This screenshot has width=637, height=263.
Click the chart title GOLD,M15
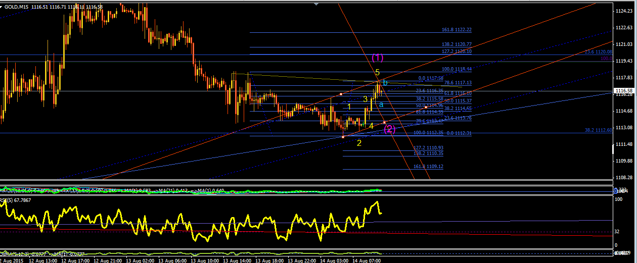[x=16, y=7]
